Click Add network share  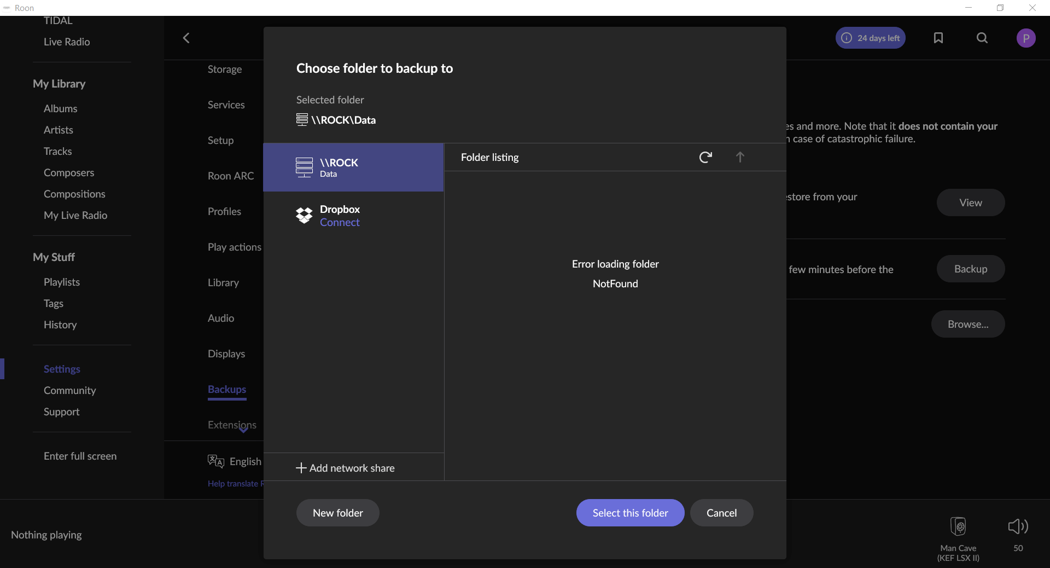click(x=346, y=468)
